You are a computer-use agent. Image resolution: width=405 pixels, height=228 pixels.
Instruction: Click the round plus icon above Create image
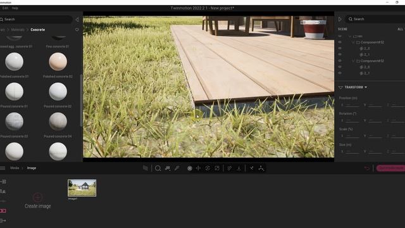point(37,198)
